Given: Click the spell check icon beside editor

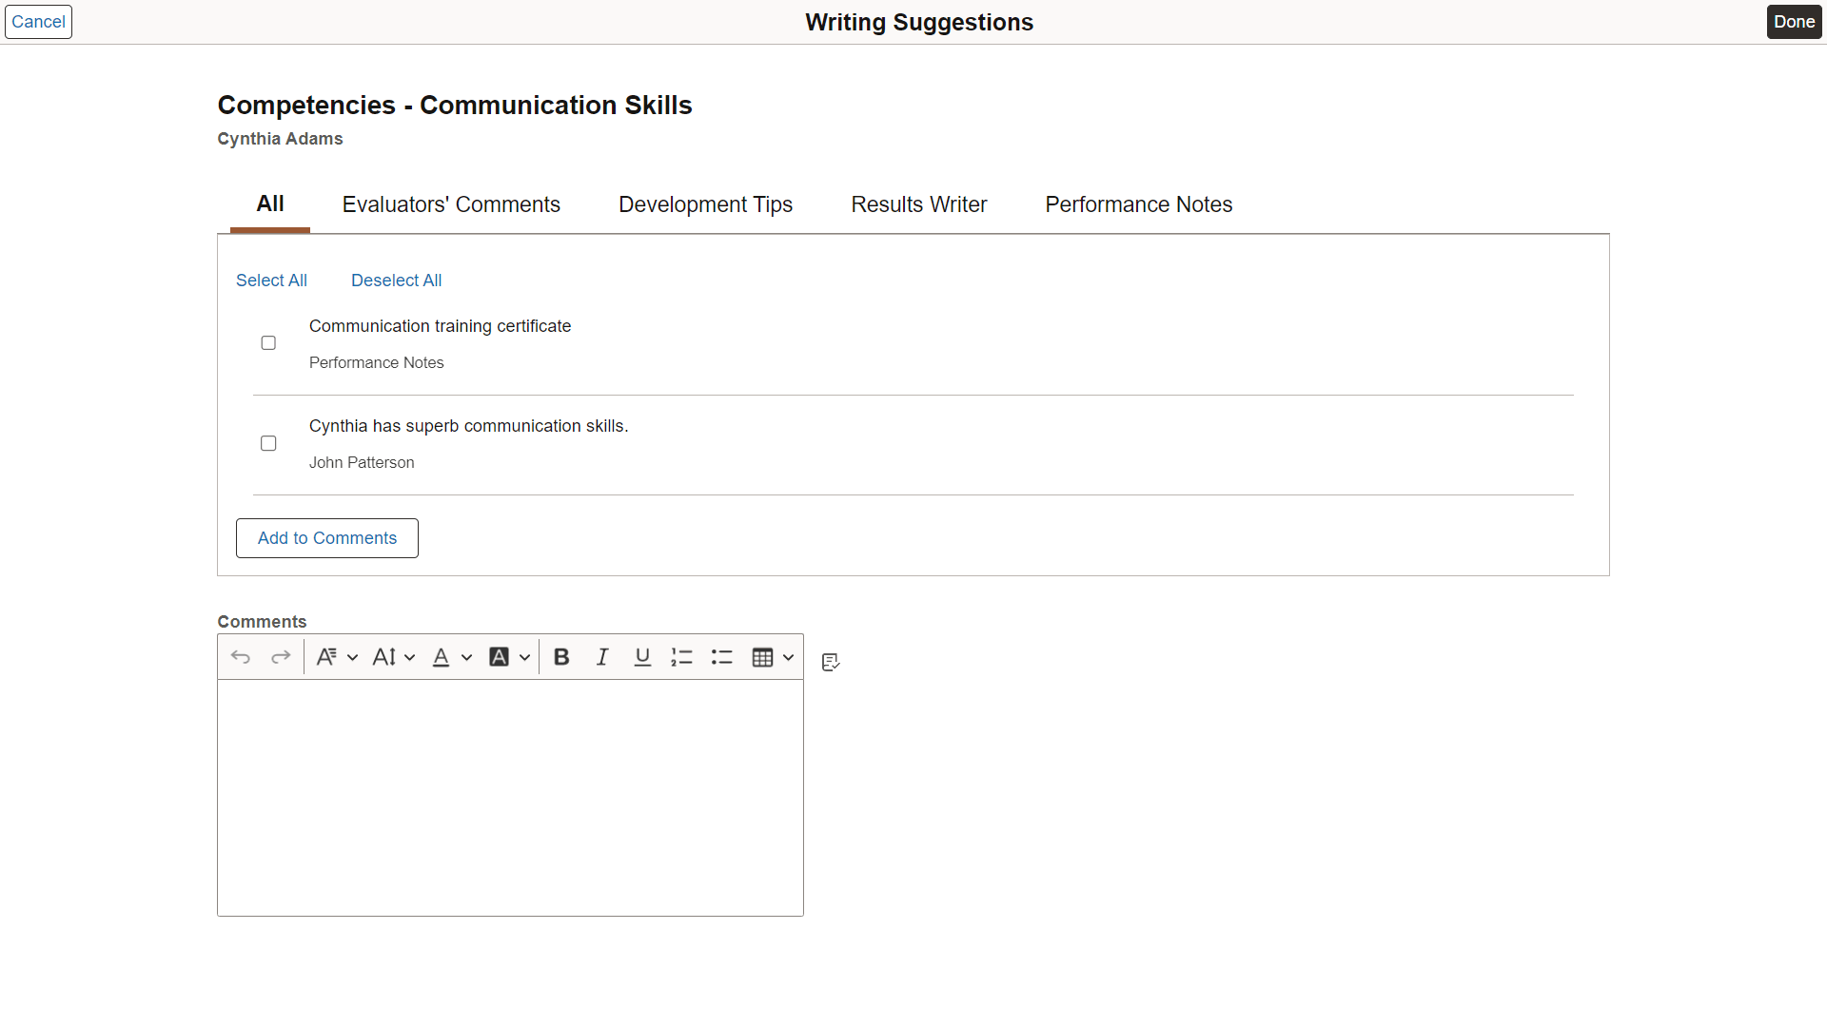Looking at the screenshot, I should click(831, 662).
